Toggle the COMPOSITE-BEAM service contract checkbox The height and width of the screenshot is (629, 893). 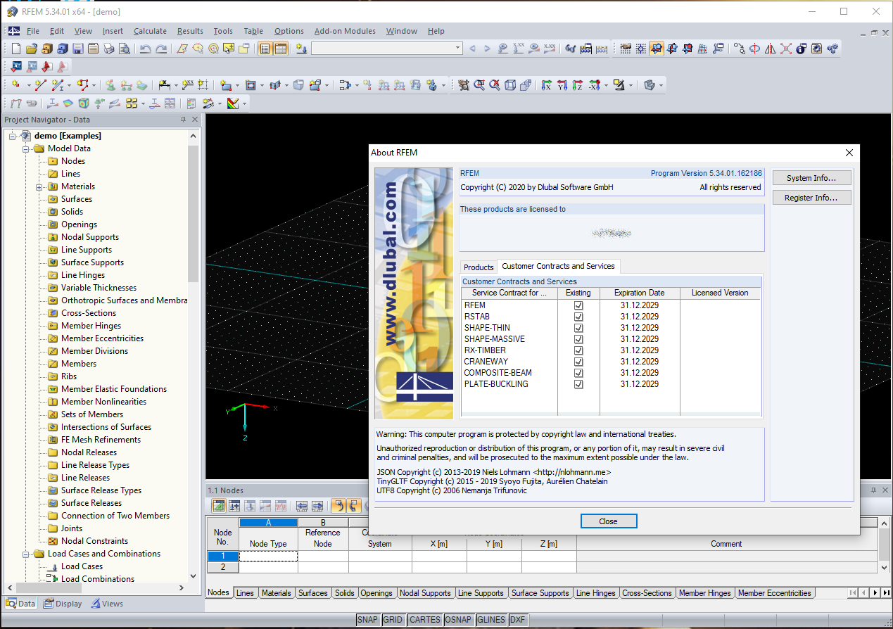[578, 373]
